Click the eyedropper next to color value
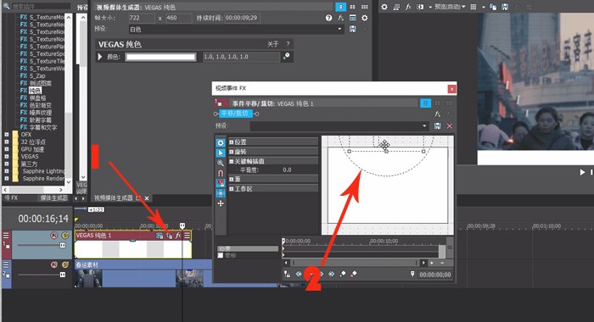The height and width of the screenshot is (322, 594). 287,57
